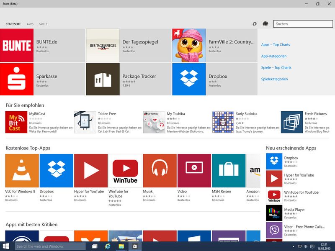Click VLC for Windows 8 label
The image size is (335, 251).
(20, 192)
